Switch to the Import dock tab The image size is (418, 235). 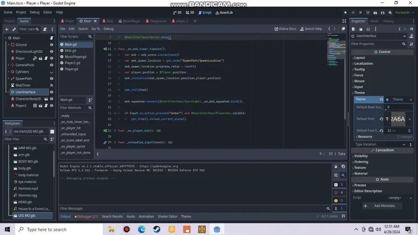coord(10,21)
